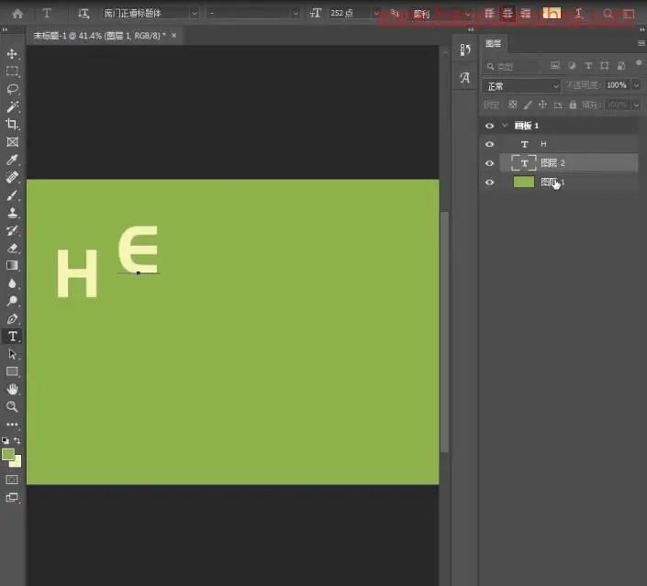647x586 pixels.
Task: Toggle lock position
Action: point(542,105)
